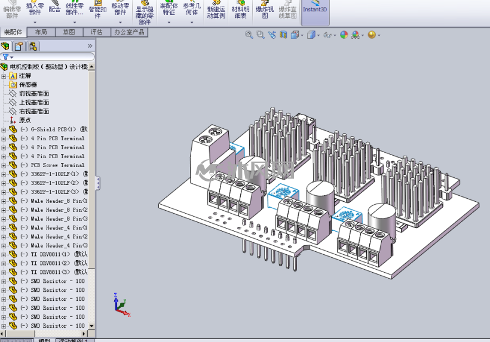Expand the G-Shield PCB<1> component node
The image size is (490, 342).
click(x=4, y=130)
